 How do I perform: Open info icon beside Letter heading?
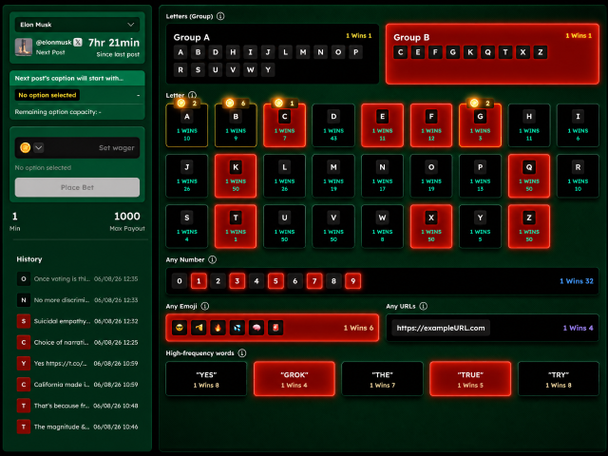[192, 95]
